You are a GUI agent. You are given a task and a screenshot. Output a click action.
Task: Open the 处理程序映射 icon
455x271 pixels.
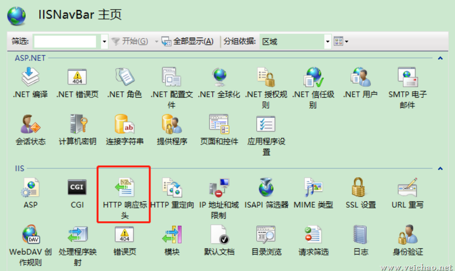(x=78, y=234)
